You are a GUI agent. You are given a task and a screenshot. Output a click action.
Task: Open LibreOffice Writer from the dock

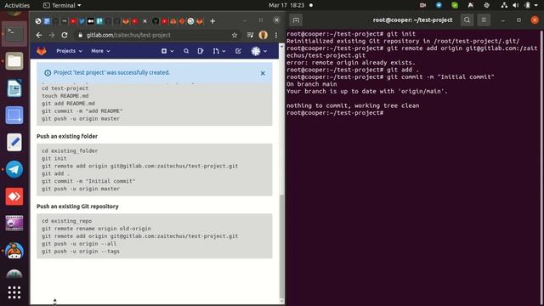click(x=14, y=88)
